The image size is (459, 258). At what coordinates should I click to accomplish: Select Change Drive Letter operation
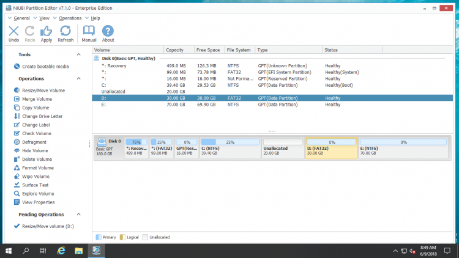tap(38, 116)
